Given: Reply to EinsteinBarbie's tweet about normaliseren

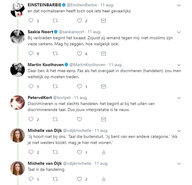Looking at the screenshot, I should [31, 21].
